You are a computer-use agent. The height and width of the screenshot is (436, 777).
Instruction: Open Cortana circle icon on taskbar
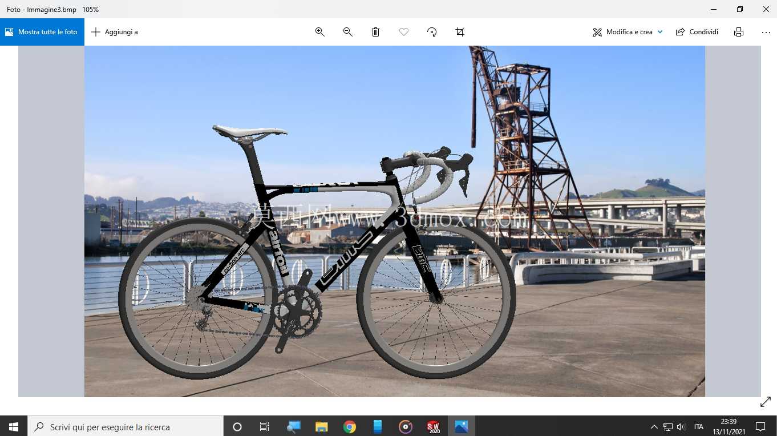coord(237,427)
